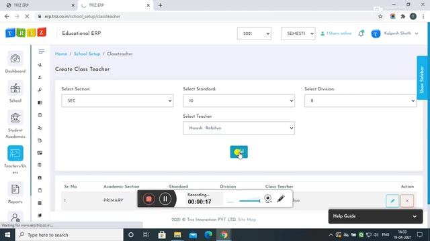This screenshot has width=430, height=241.
Task: Click the PRIMARY cell in table
Action: point(114,200)
